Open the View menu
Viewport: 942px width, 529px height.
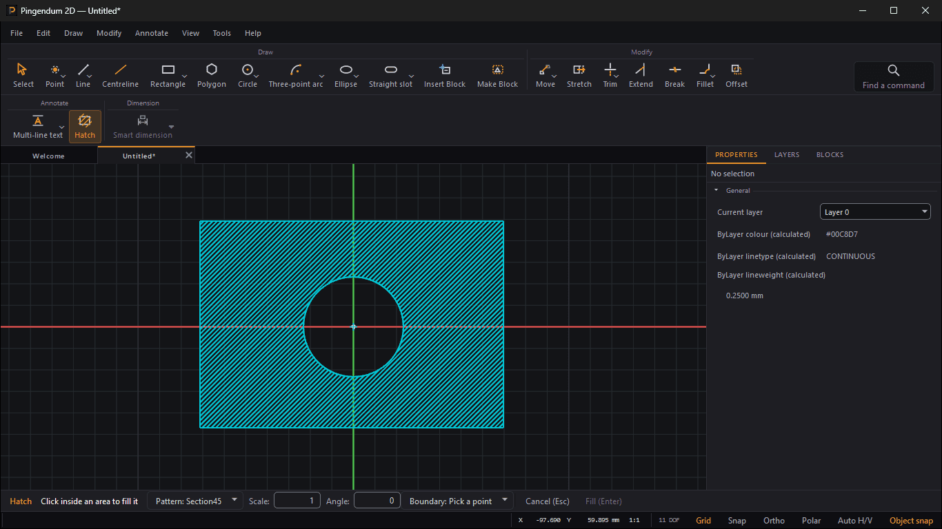coord(191,33)
